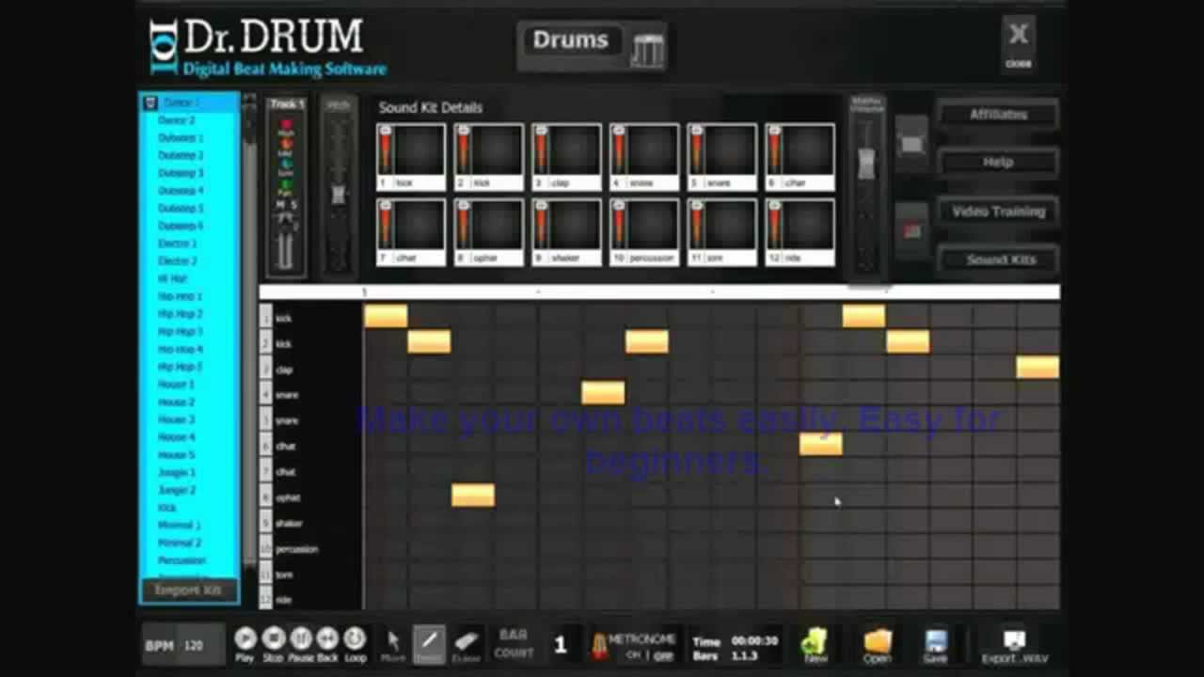Click the Bar Count value 1
The width and height of the screenshot is (1204, 677).
(561, 645)
